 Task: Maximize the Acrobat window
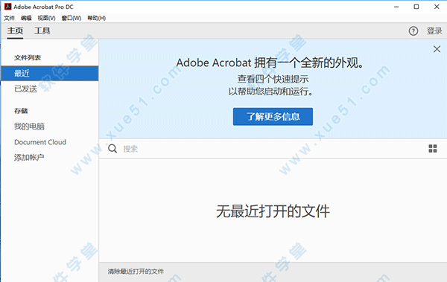[x=416, y=7]
